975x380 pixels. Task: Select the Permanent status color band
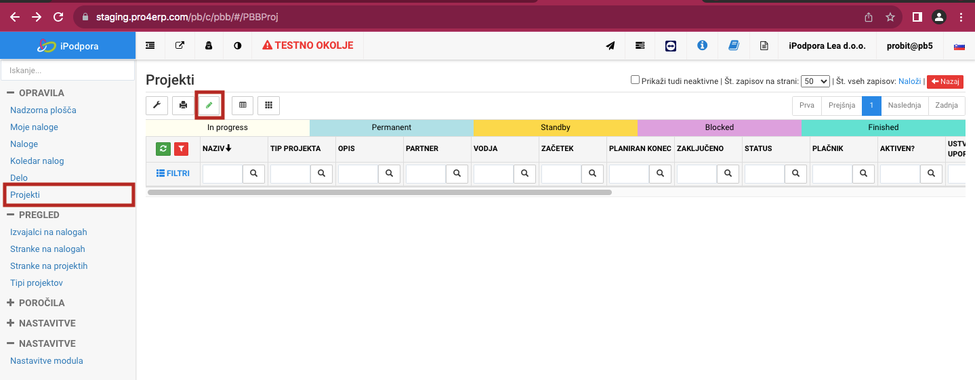[392, 127]
